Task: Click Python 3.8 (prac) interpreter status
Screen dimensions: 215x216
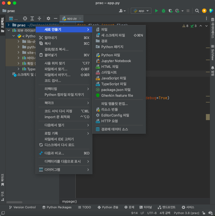Action: tap(186, 213)
